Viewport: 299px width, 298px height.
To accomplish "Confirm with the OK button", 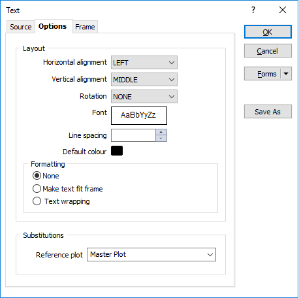I will coord(268,32).
